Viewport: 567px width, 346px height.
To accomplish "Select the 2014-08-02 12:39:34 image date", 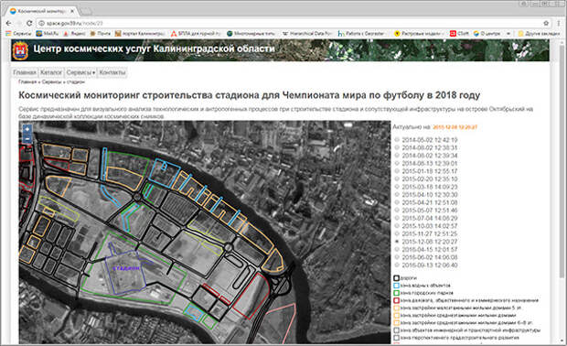I will [x=397, y=156].
